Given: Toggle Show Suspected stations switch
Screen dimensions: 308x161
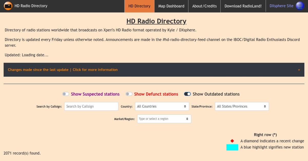Looking at the screenshot, I should 66,94.
